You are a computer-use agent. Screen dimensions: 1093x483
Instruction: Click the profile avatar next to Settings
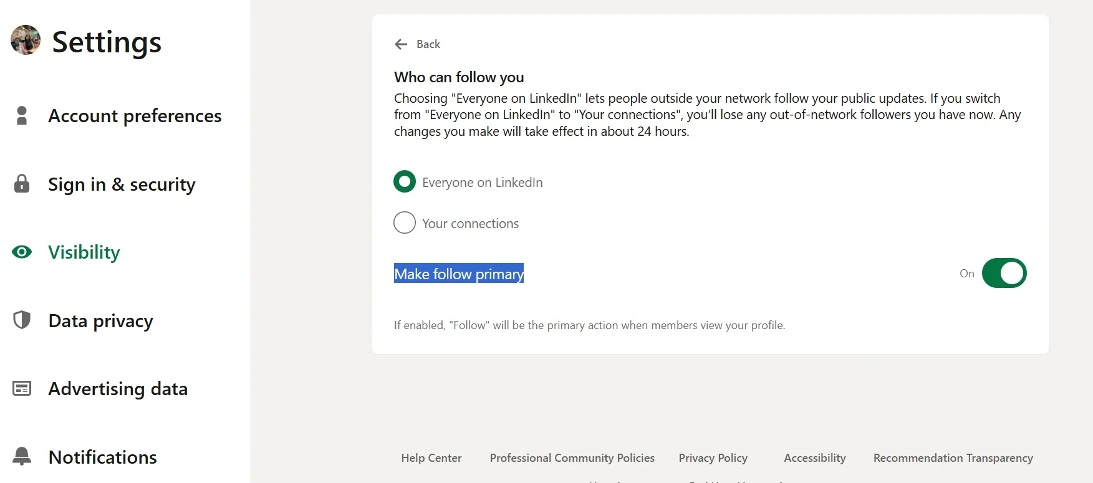[25, 40]
